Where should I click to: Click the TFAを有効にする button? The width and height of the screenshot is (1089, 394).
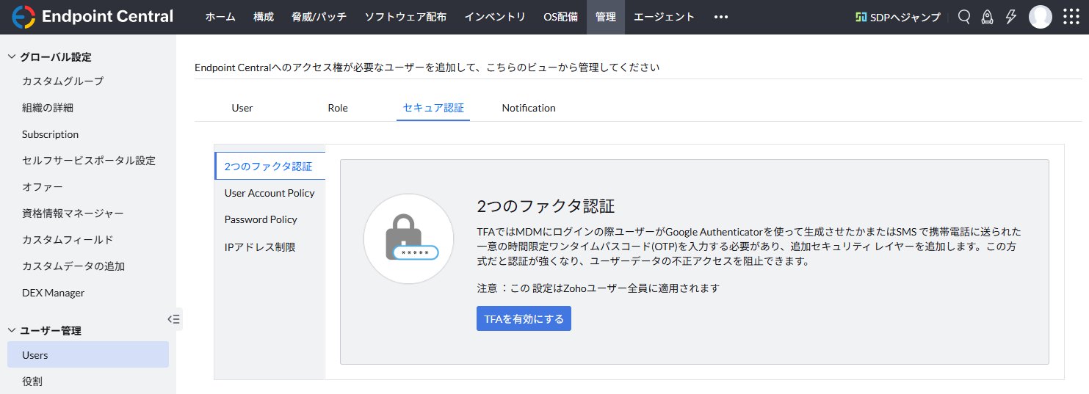pos(524,318)
